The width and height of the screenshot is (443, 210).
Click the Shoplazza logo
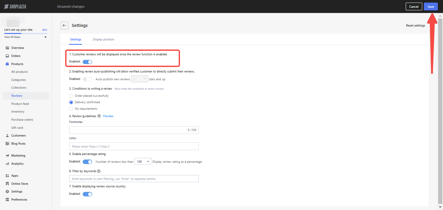point(15,6)
